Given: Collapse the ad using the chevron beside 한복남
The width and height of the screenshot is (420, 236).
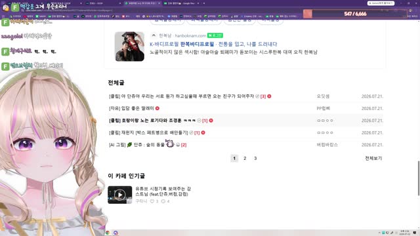Looking at the screenshot, I should tap(154, 35).
